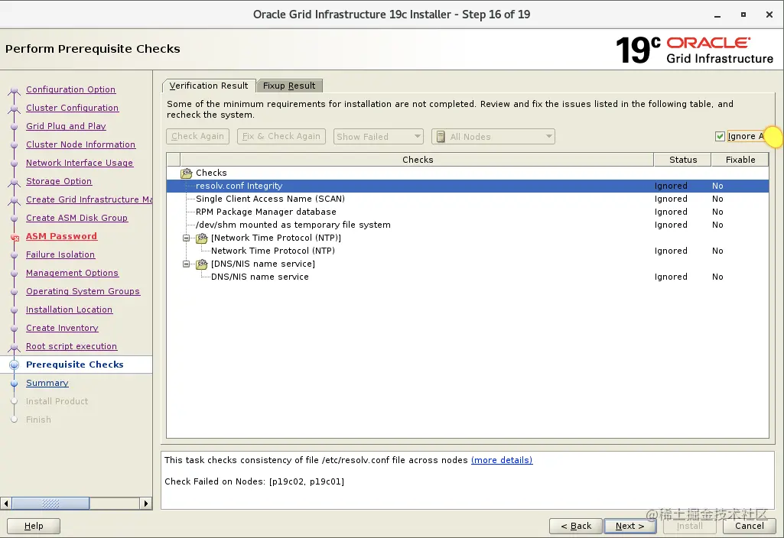Click Ignored status of SCAN row
784x538 pixels.
coord(671,199)
